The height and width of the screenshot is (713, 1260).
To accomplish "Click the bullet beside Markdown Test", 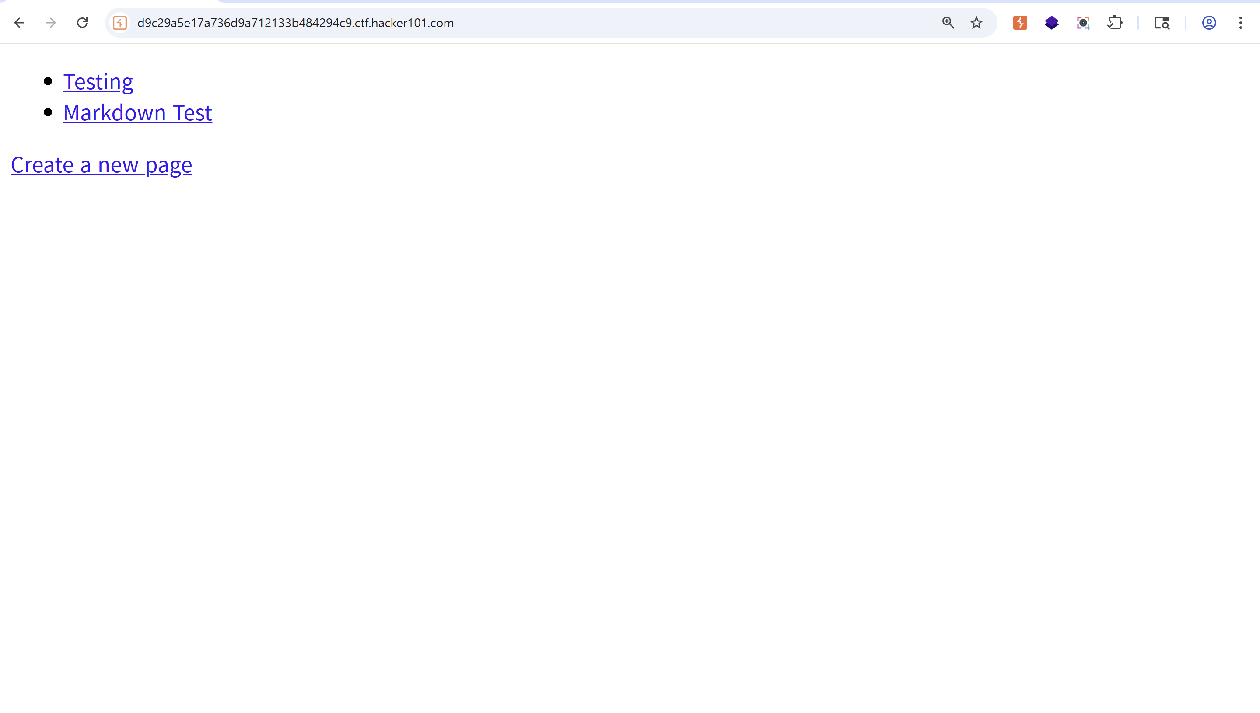I will 48,112.
